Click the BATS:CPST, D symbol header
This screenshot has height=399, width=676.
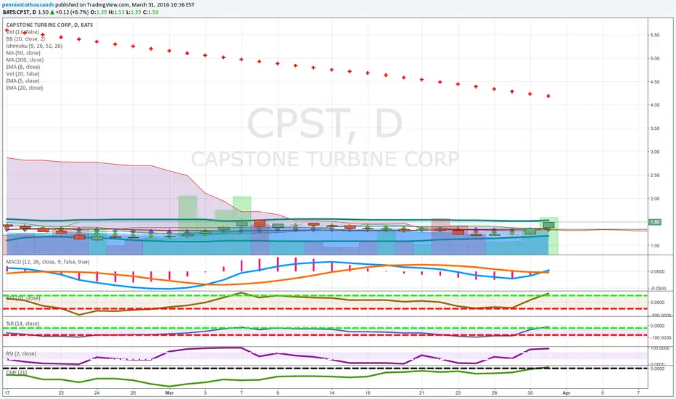click(x=20, y=12)
